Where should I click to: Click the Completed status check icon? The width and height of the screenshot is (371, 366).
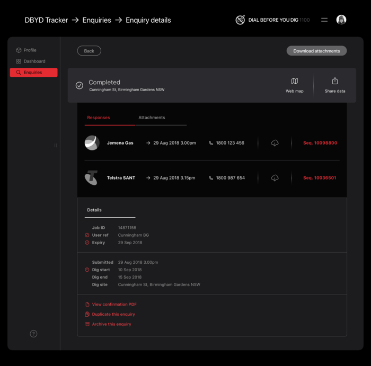point(79,85)
